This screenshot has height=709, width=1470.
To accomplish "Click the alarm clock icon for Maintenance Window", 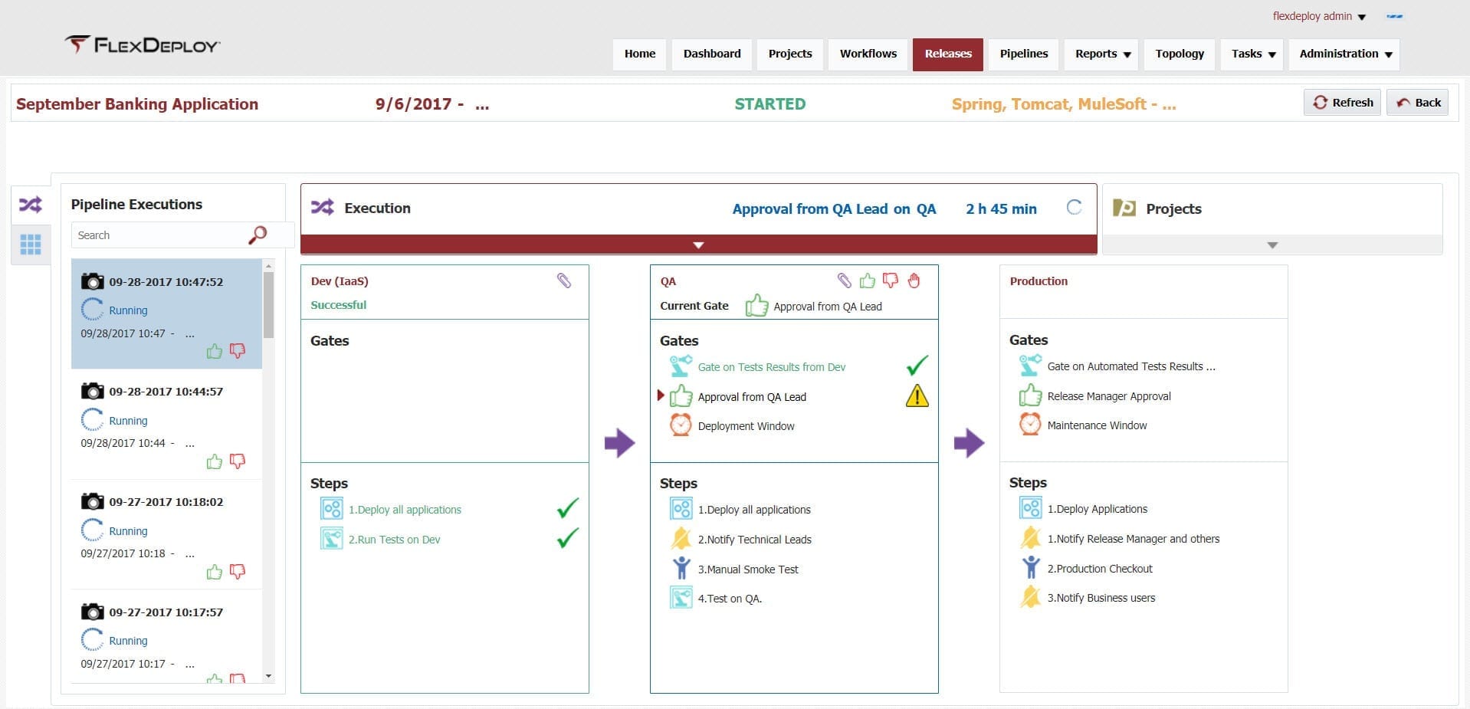I will tap(1030, 424).
